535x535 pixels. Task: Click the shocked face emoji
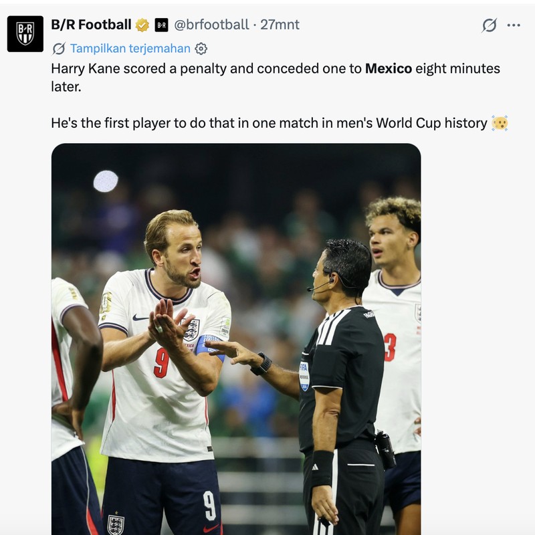coord(500,123)
